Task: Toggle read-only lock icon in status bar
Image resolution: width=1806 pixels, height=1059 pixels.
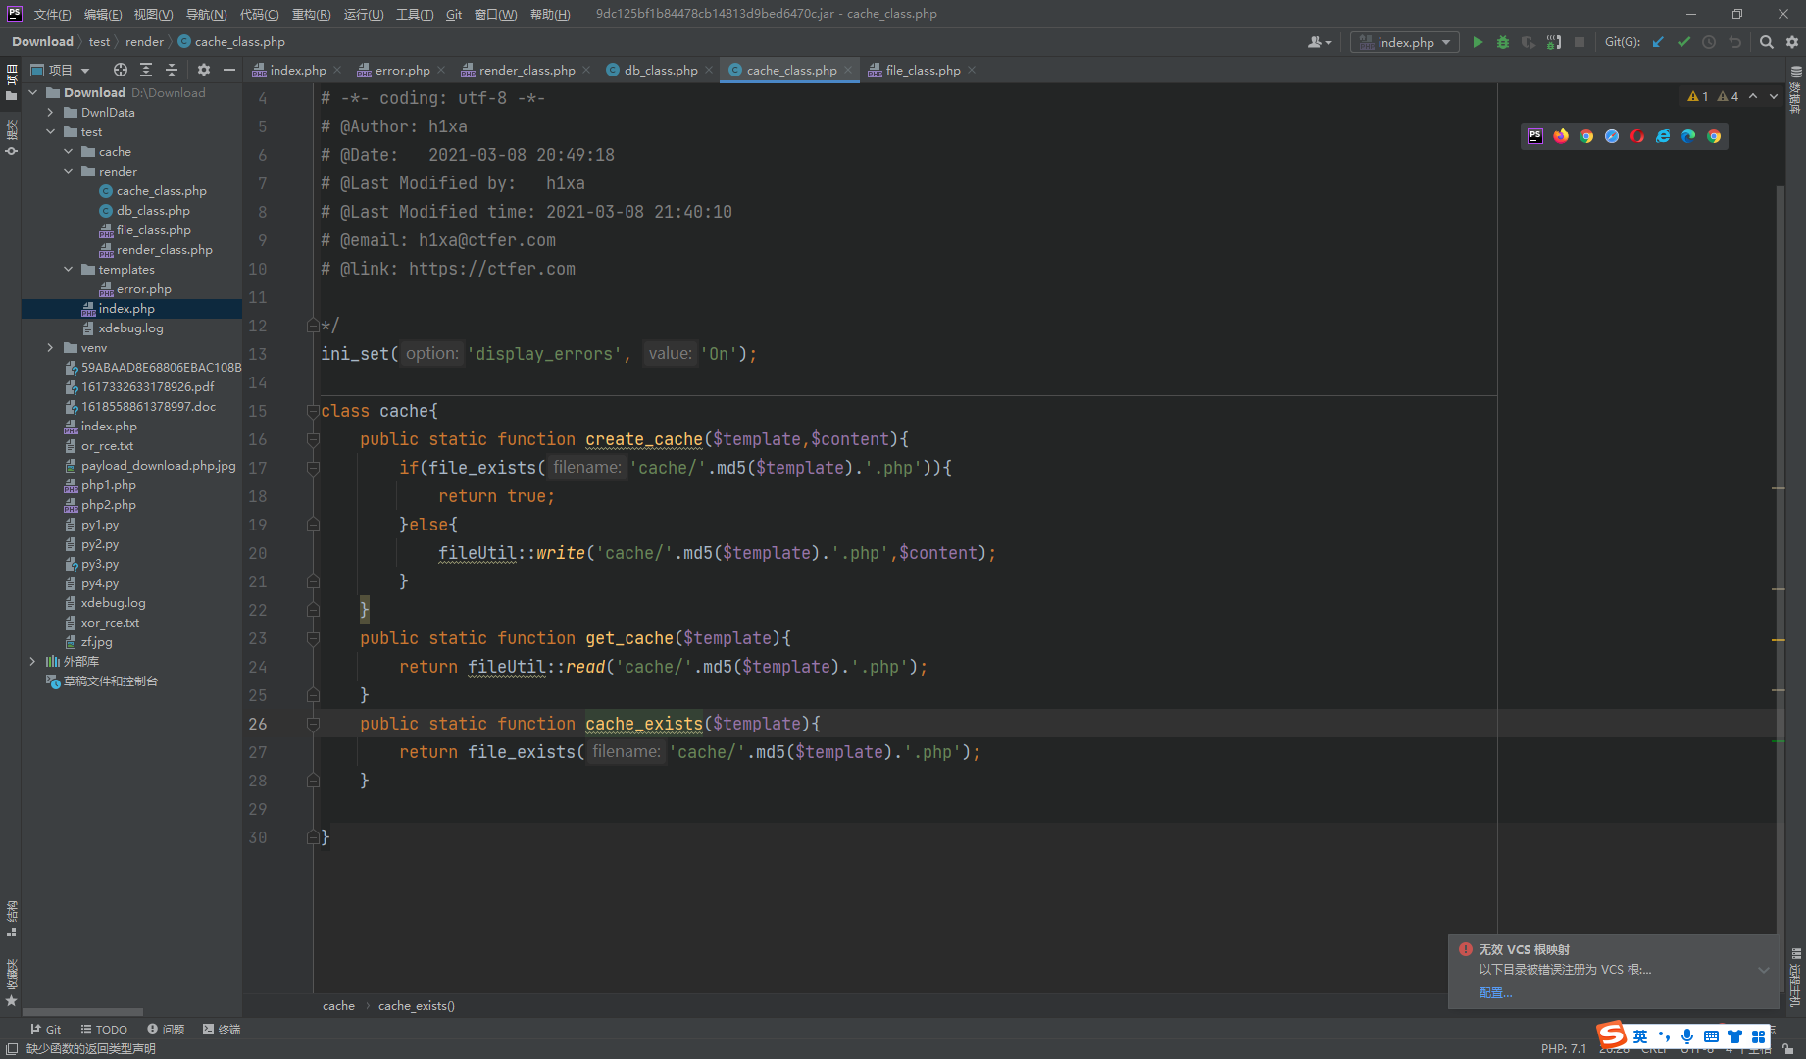Action: click(x=1789, y=1049)
